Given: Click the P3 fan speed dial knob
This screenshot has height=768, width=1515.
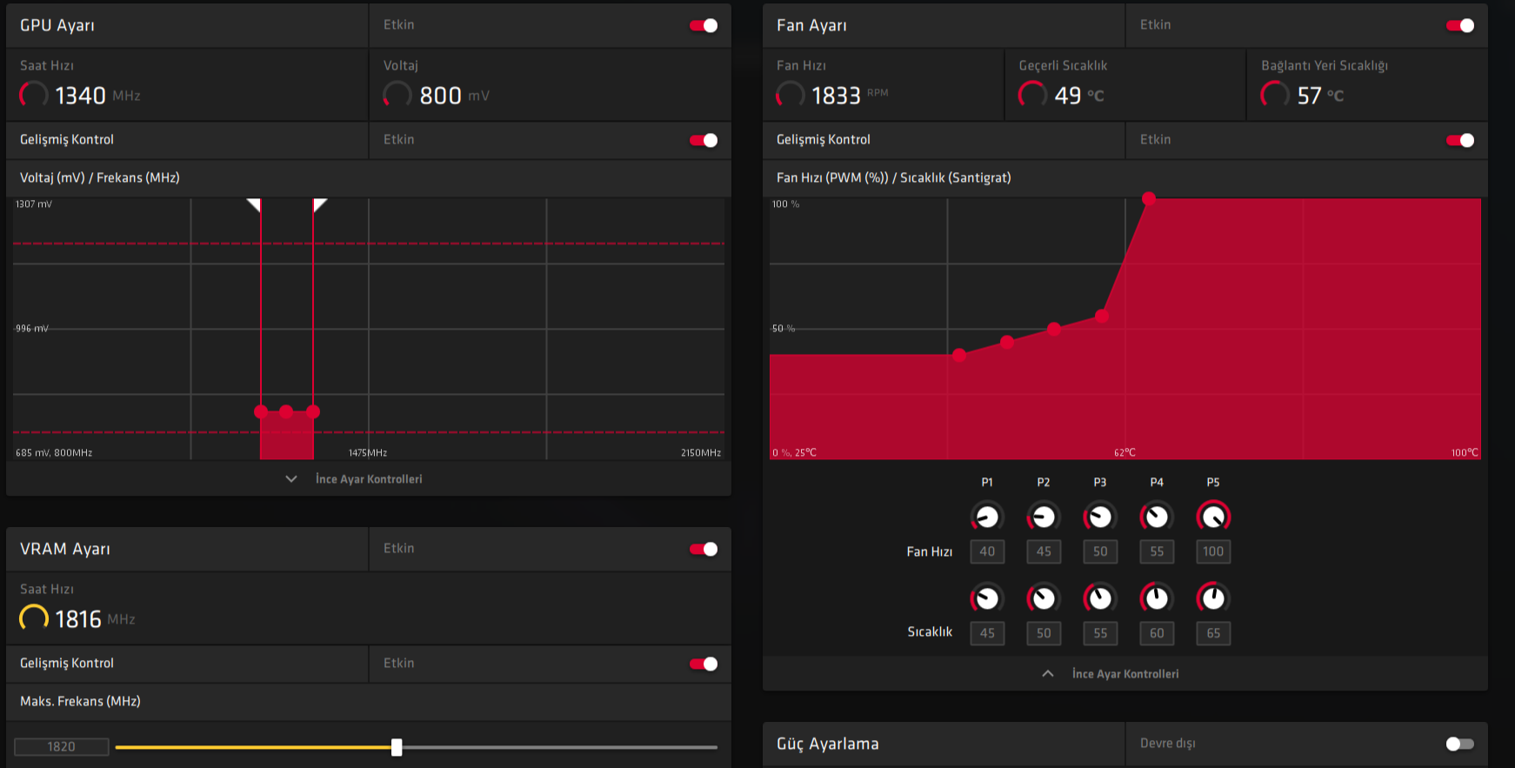Looking at the screenshot, I should pyautogui.click(x=1100, y=518).
